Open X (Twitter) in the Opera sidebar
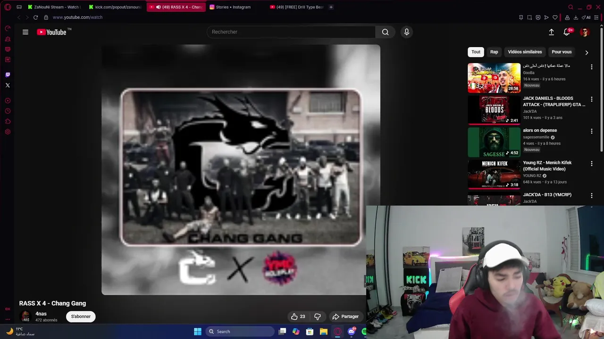The width and height of the screenshot is (604, 339). click(x=8, y=85)
